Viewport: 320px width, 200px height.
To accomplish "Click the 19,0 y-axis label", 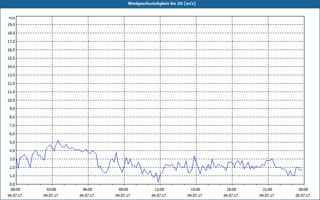I will tap(11, 25).
